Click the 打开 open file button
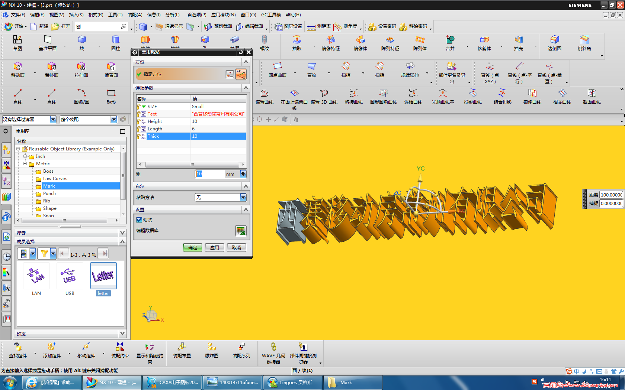 point(61,26)
